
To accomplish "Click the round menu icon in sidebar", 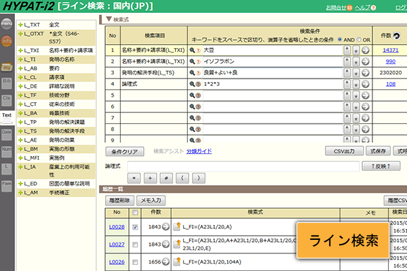I will pyautogui.click(x=7, y=24).
